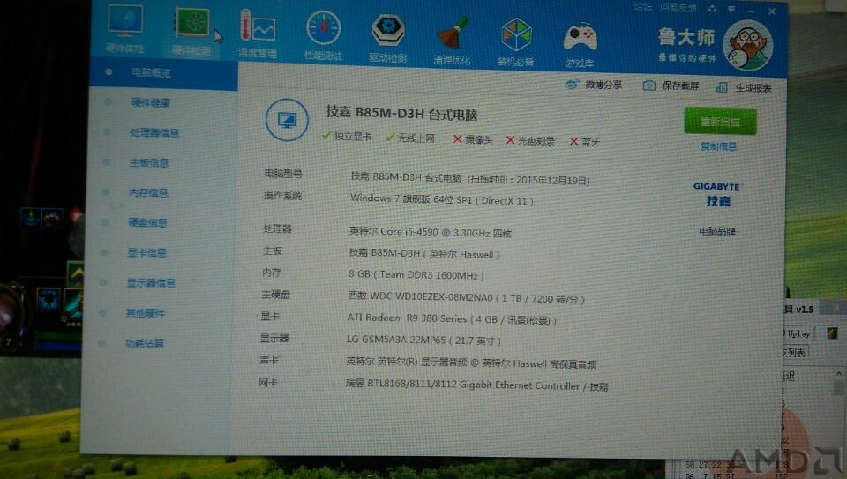
Task: Select the 电脑概览 sidebar tab
Action: point(164,73)
